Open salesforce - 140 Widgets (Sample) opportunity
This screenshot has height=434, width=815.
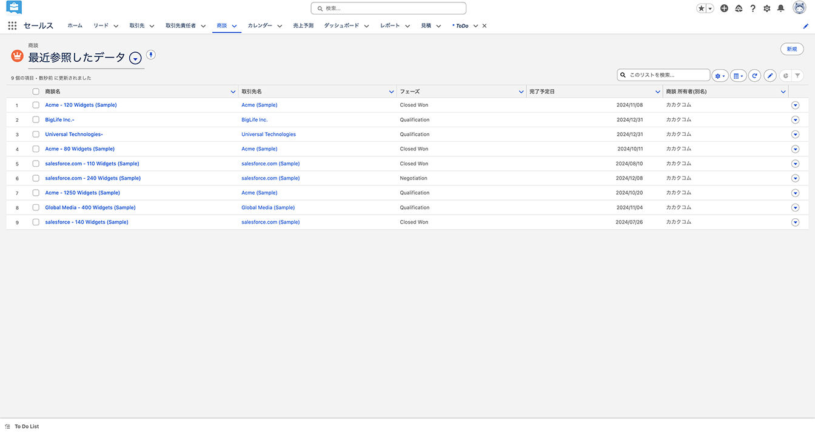(87, 222)
